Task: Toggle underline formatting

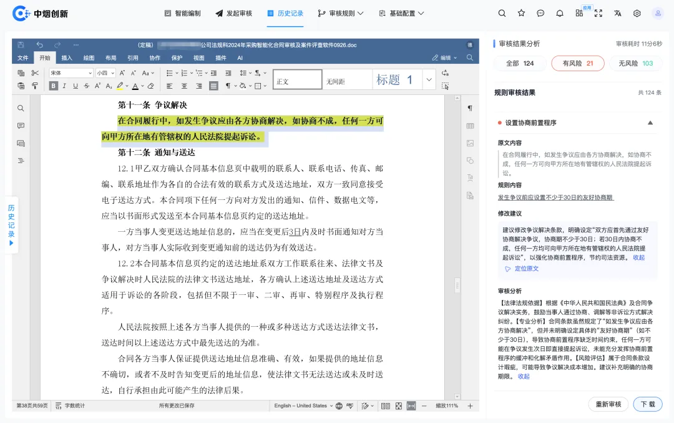Action: (x=76, y=86)
